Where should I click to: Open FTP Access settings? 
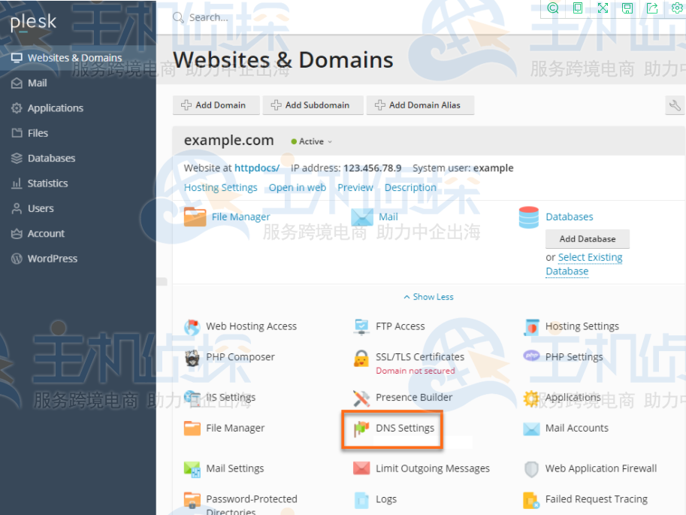(x=397, y=326)
